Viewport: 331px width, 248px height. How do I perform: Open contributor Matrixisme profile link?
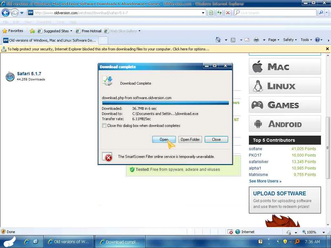click(x=258, y=175)
